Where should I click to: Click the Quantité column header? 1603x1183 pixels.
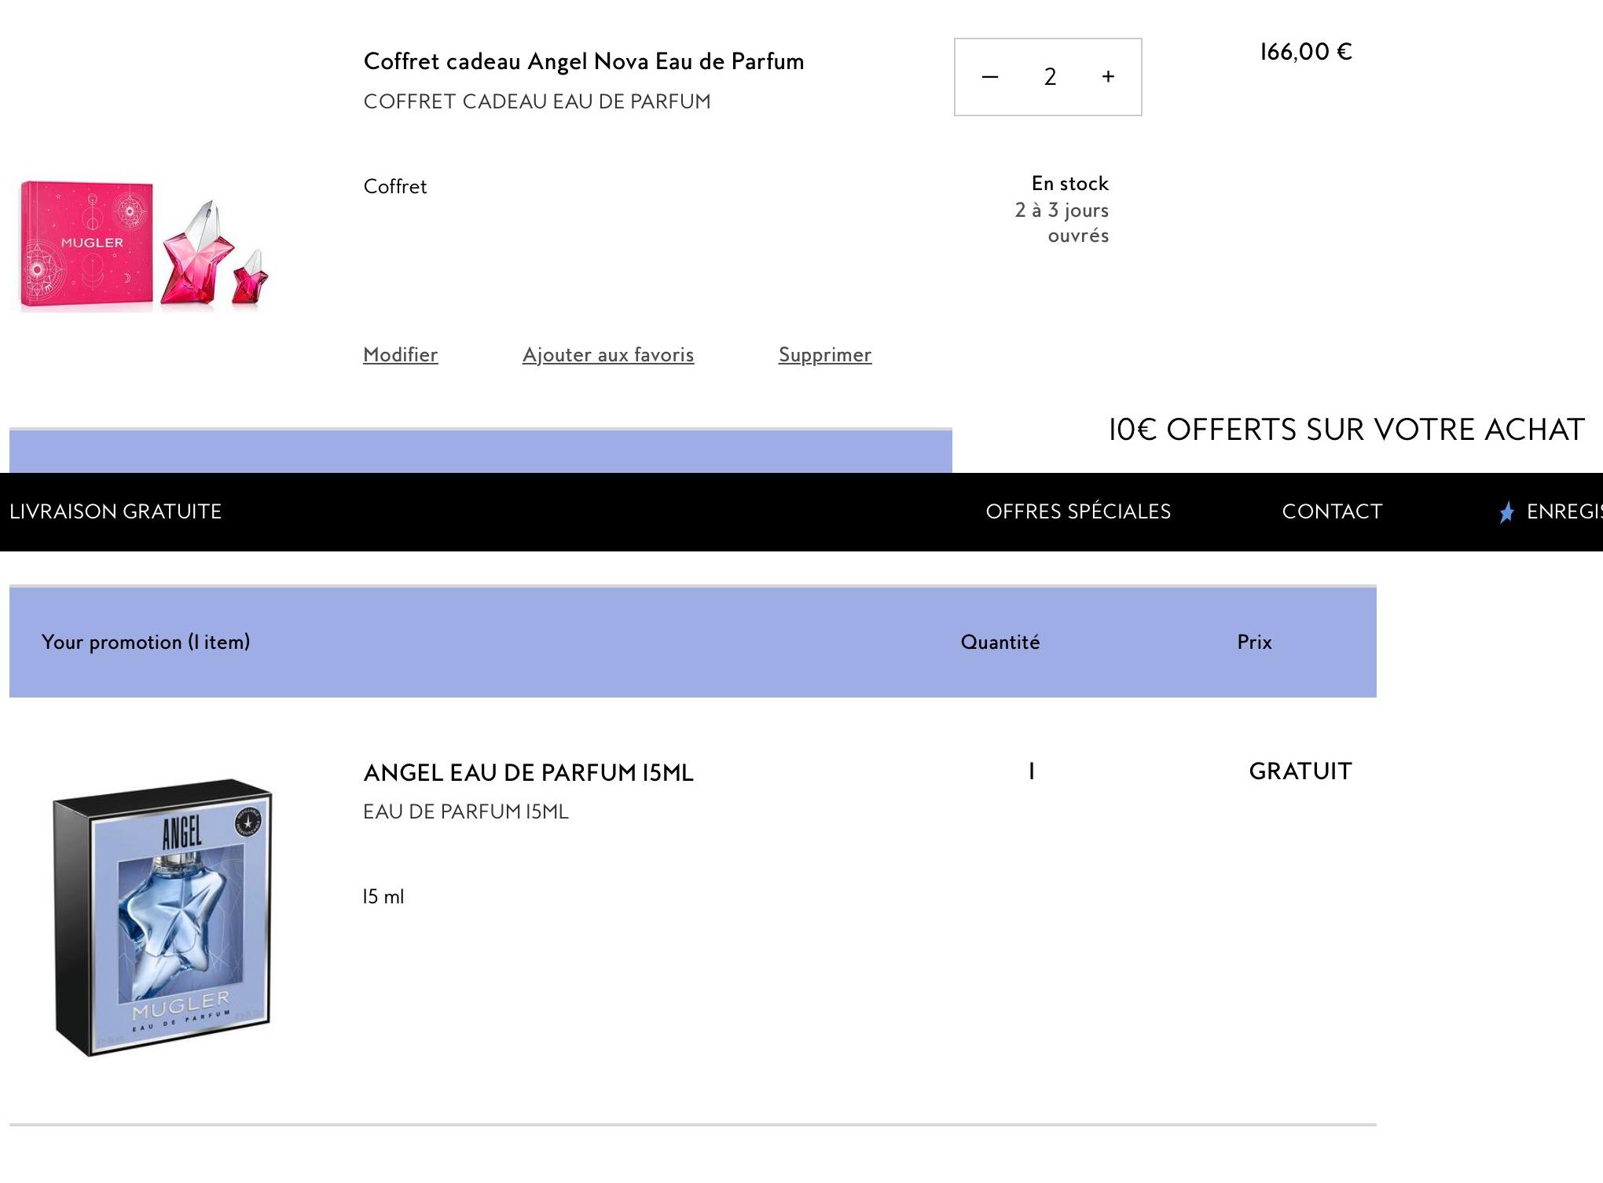(x=1000, y=643)
